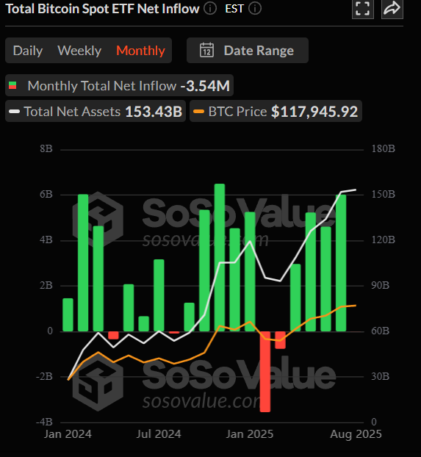This screenshot has height=457, width=421.
Task: Toggle BTC Price line series
Action: click(276, 111)
